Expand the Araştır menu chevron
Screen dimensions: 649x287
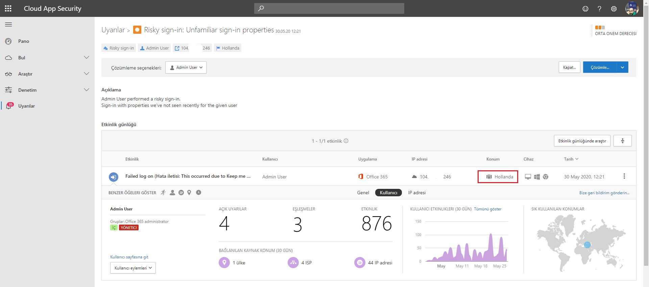point(87,74)
